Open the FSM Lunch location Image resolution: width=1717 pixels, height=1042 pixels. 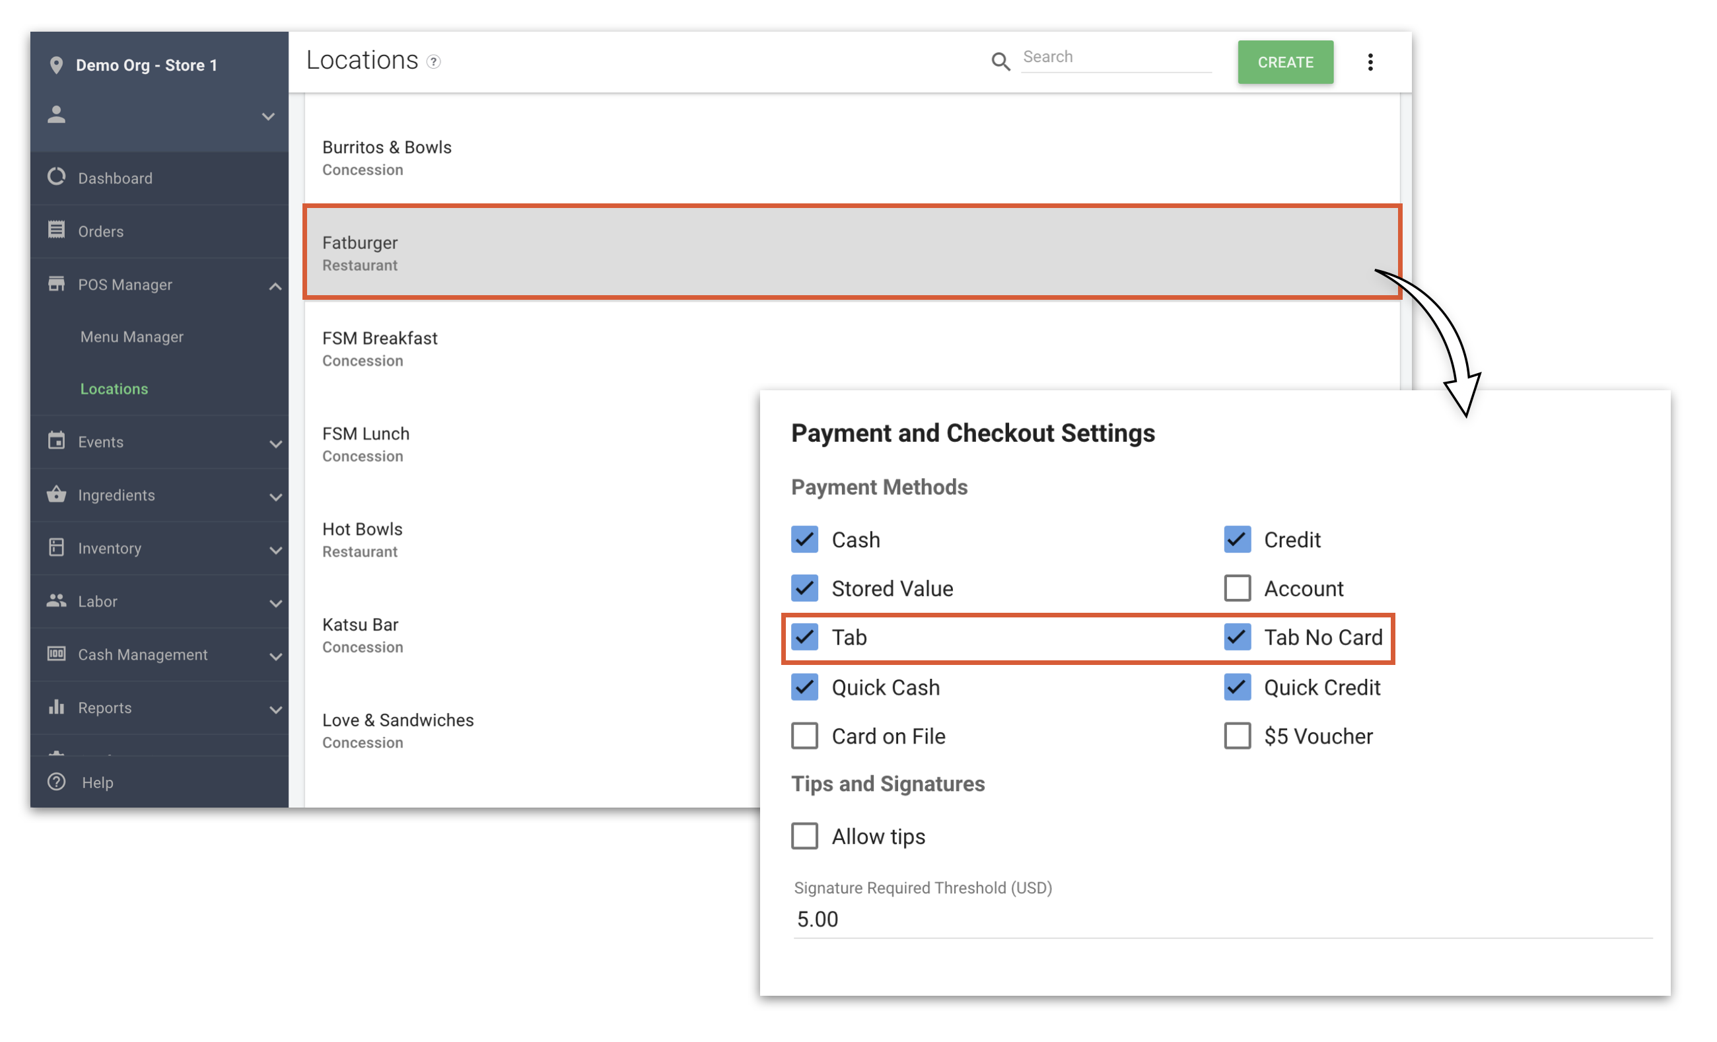click(x=532, y=444)
